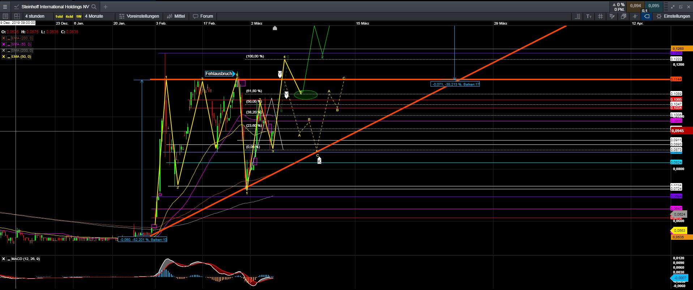Image resolution: width=693 pixels, height=290 pixels.
Task: Minimize the MACD (12, 26, 9) panel
Action: (x=9, y=259)
